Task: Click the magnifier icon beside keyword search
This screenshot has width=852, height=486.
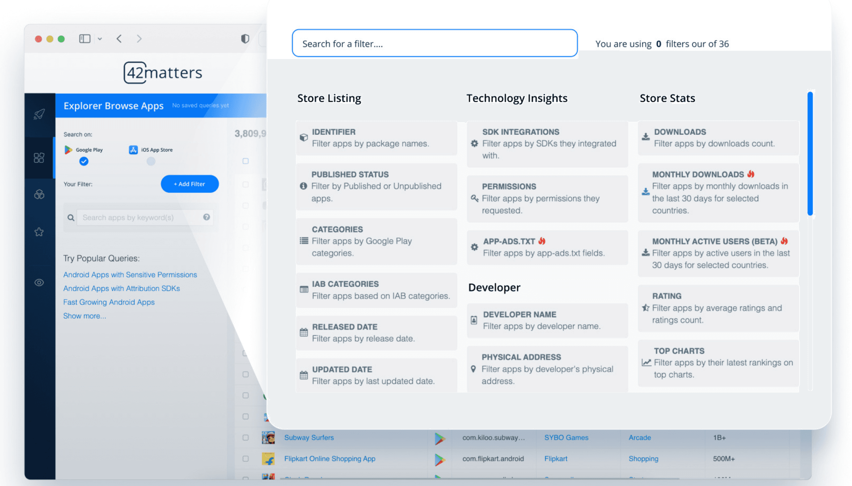Action: (71, 218)
